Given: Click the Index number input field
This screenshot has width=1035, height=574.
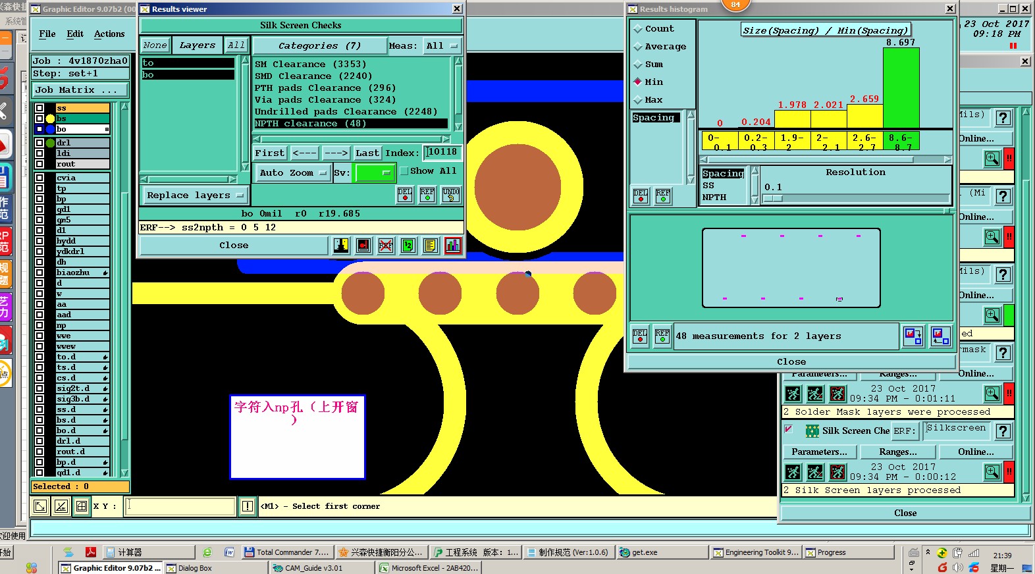Looking at the screenshot, I should (442, 153).
